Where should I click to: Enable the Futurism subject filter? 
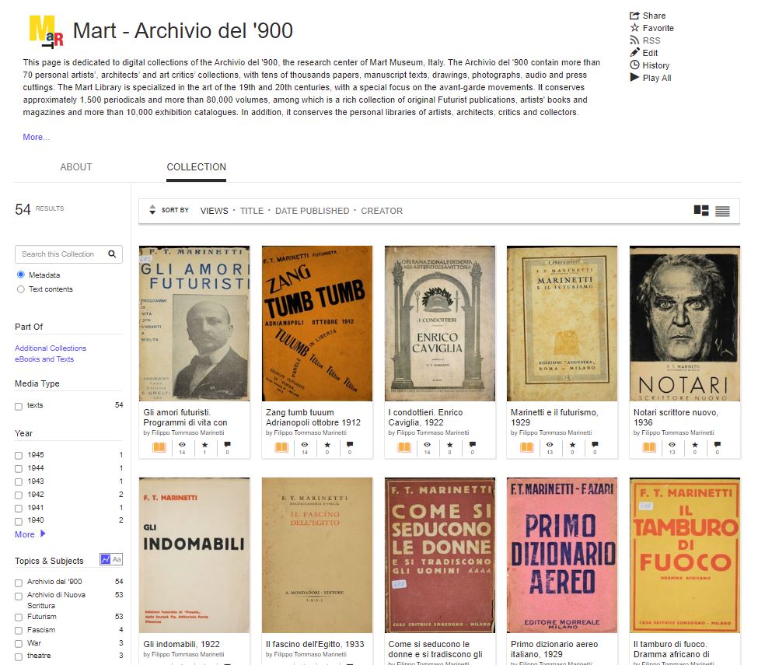(x=19, y=617)
